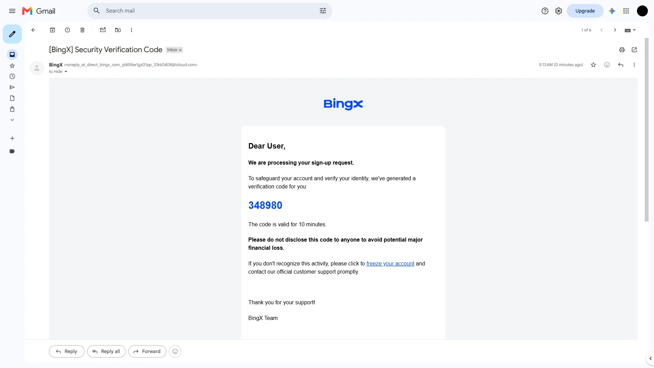The width and height of the screenshot is (654, 368).
Task: Open message More options dots
Action: pos(634,65)
